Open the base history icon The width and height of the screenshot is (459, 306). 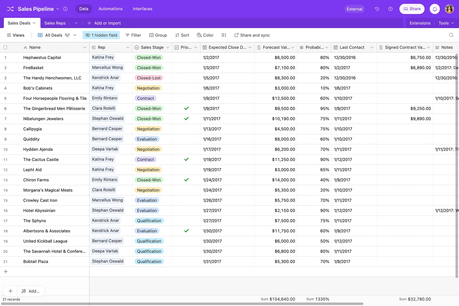[x=377, y=9]
